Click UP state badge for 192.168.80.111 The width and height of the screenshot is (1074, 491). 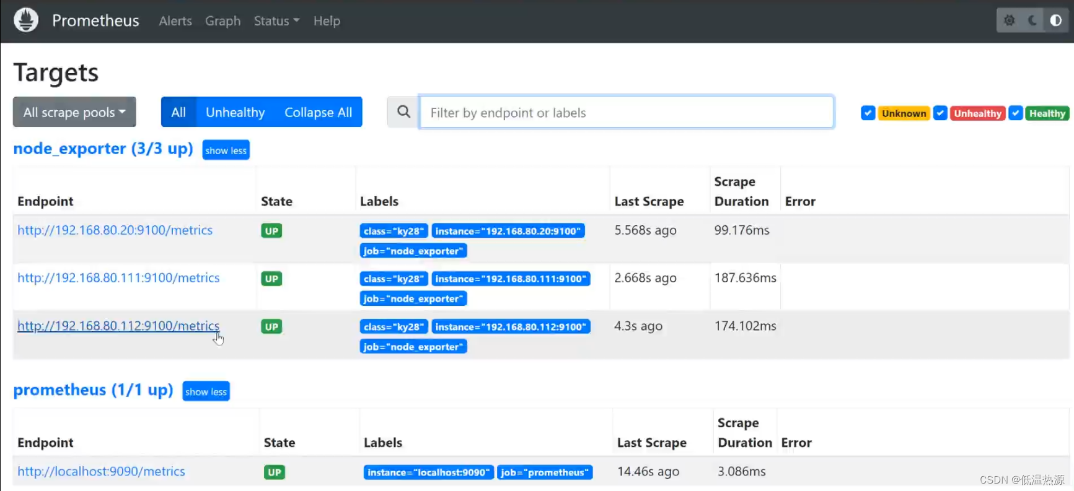(271, 279)
